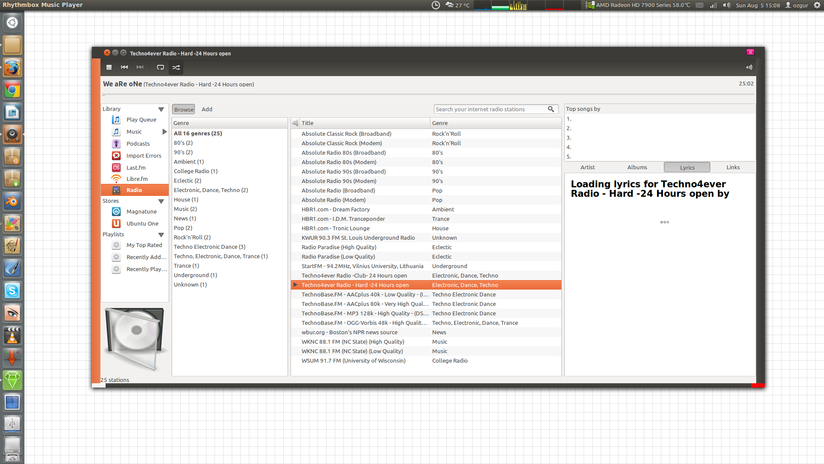
Task: Filter by genre Underground (1)
Action: pyautogui.click(x=230, y=275)
